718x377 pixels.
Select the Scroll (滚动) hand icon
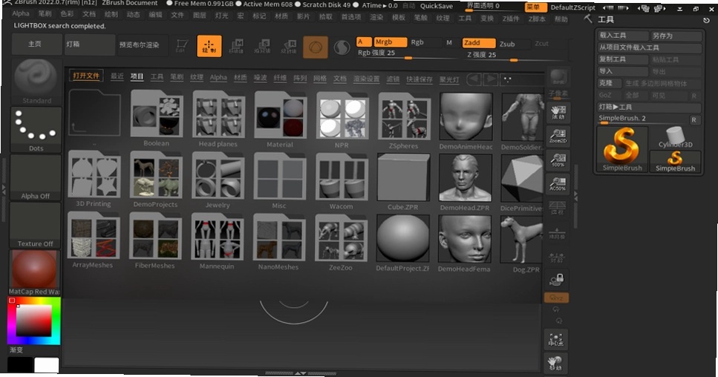tap(558, 112)
